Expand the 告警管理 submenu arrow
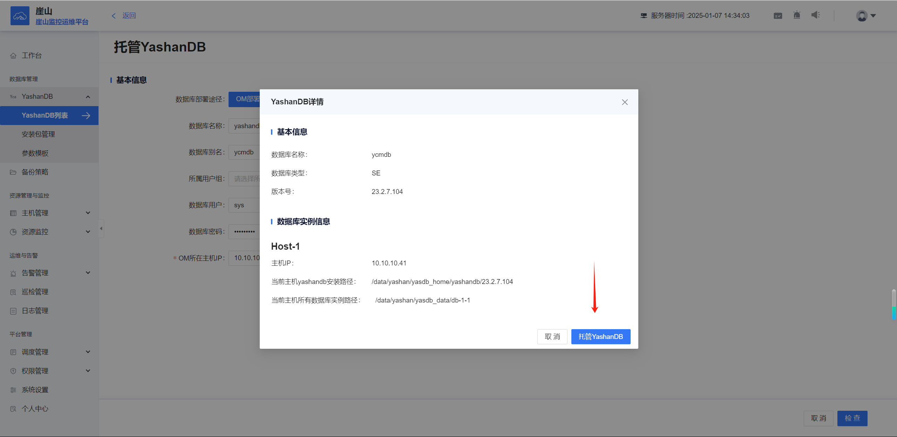The image size is (897, 437). pyautogui.click(x=88, y=273)
